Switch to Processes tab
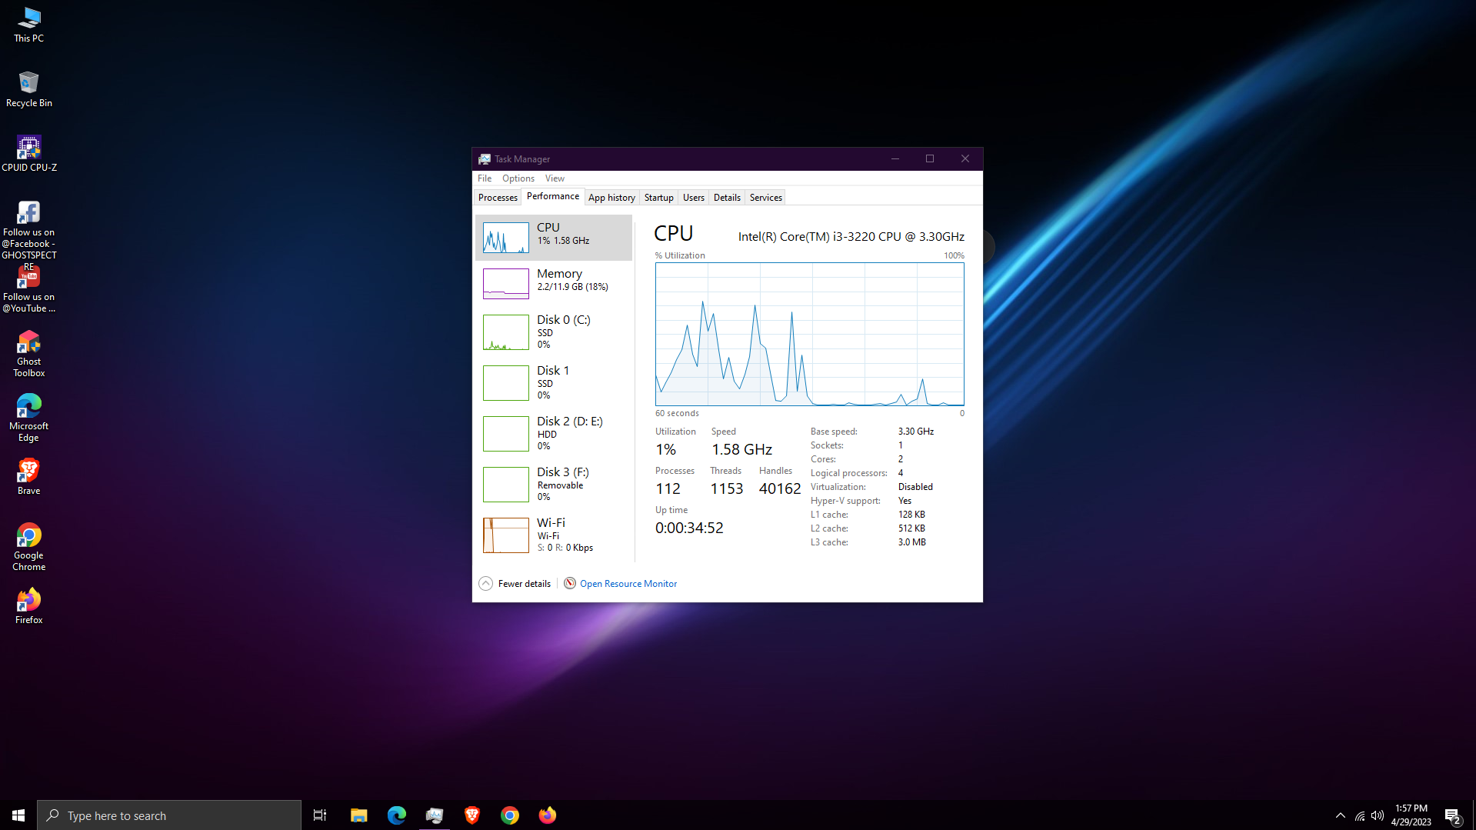Screen dimensions: 1476x830 pos(498,198)
